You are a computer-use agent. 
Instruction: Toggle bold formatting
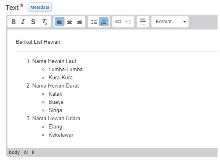coord(13,22)
